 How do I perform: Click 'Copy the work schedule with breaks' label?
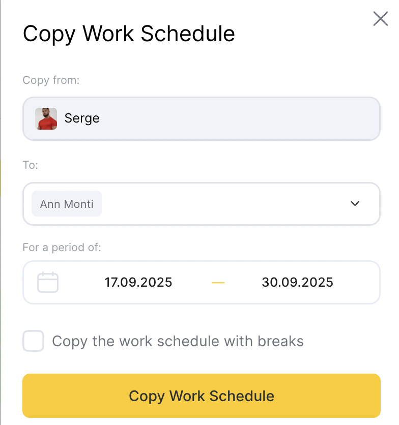coord(178,341)
